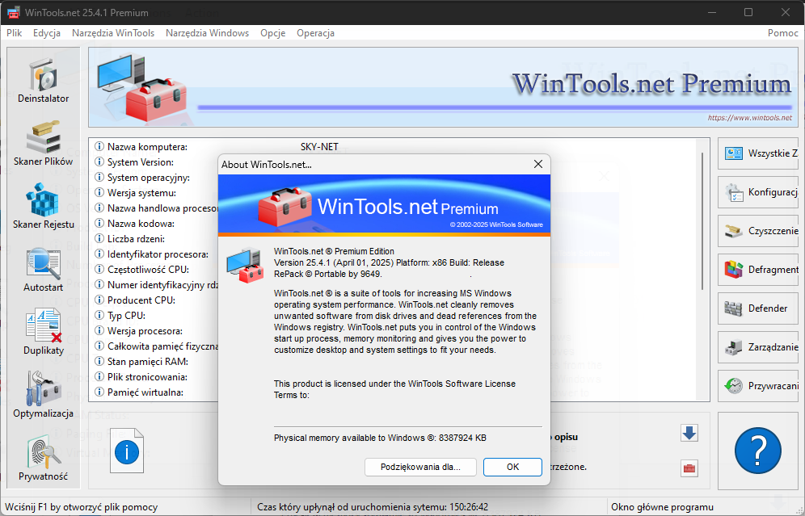Click the Przywracanie clock icon
Screen dimensions: 805x516
[x=734, y=386]
